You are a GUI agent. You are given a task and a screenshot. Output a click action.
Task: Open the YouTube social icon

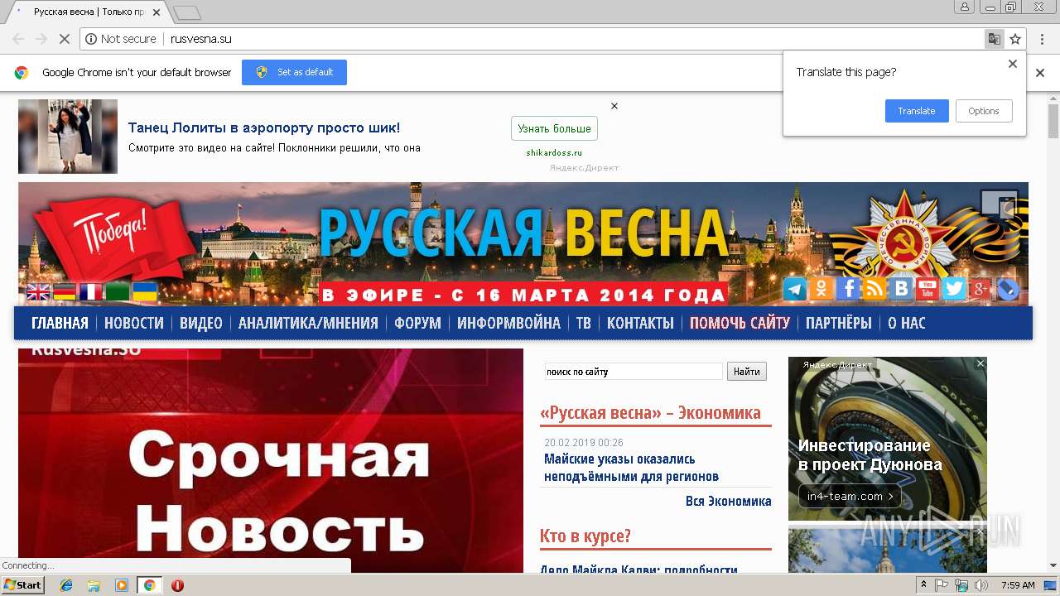927,289
